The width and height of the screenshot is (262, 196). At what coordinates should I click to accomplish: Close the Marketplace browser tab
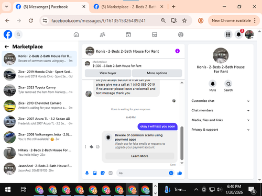tap(162, 7)
